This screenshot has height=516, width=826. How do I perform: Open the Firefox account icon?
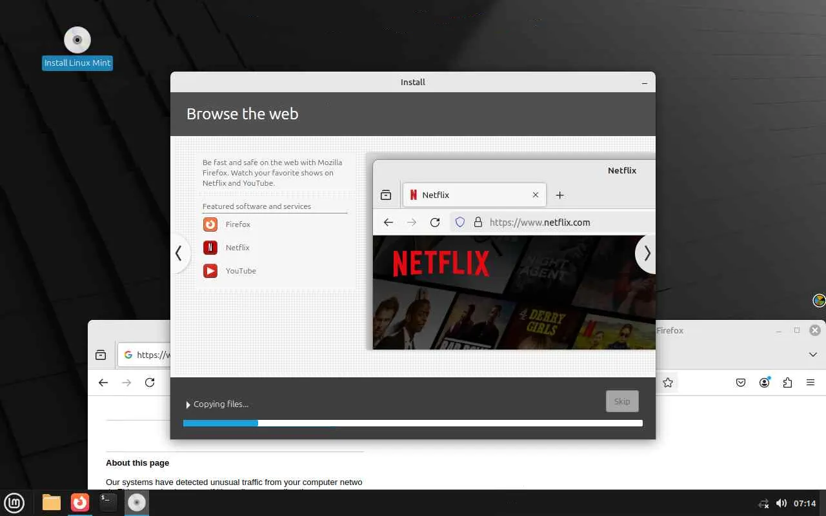click(764, 382)
